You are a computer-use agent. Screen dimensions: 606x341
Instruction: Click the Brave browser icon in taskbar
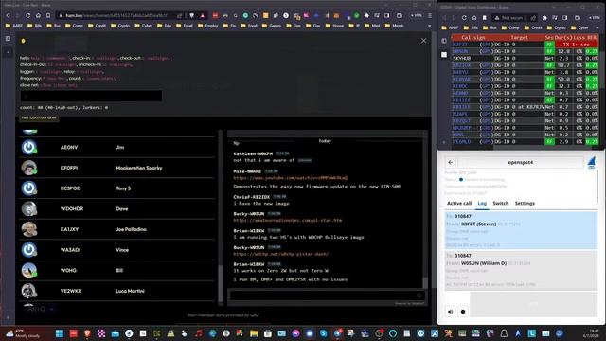pos(87,333)
